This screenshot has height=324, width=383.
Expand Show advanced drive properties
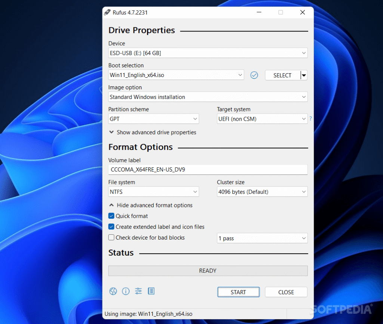click(153, 132)
